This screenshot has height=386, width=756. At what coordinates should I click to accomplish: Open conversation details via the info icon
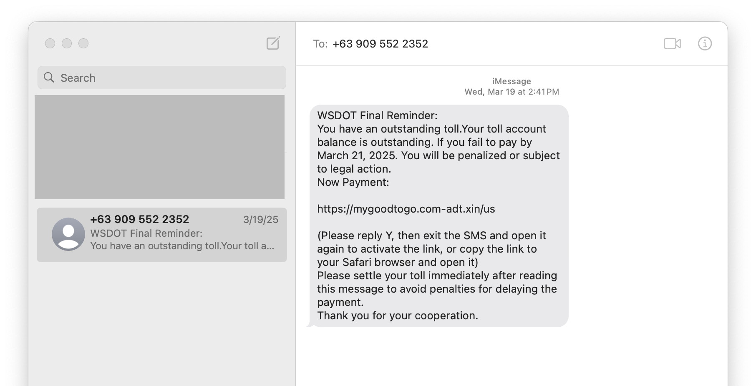pos(705,43)
